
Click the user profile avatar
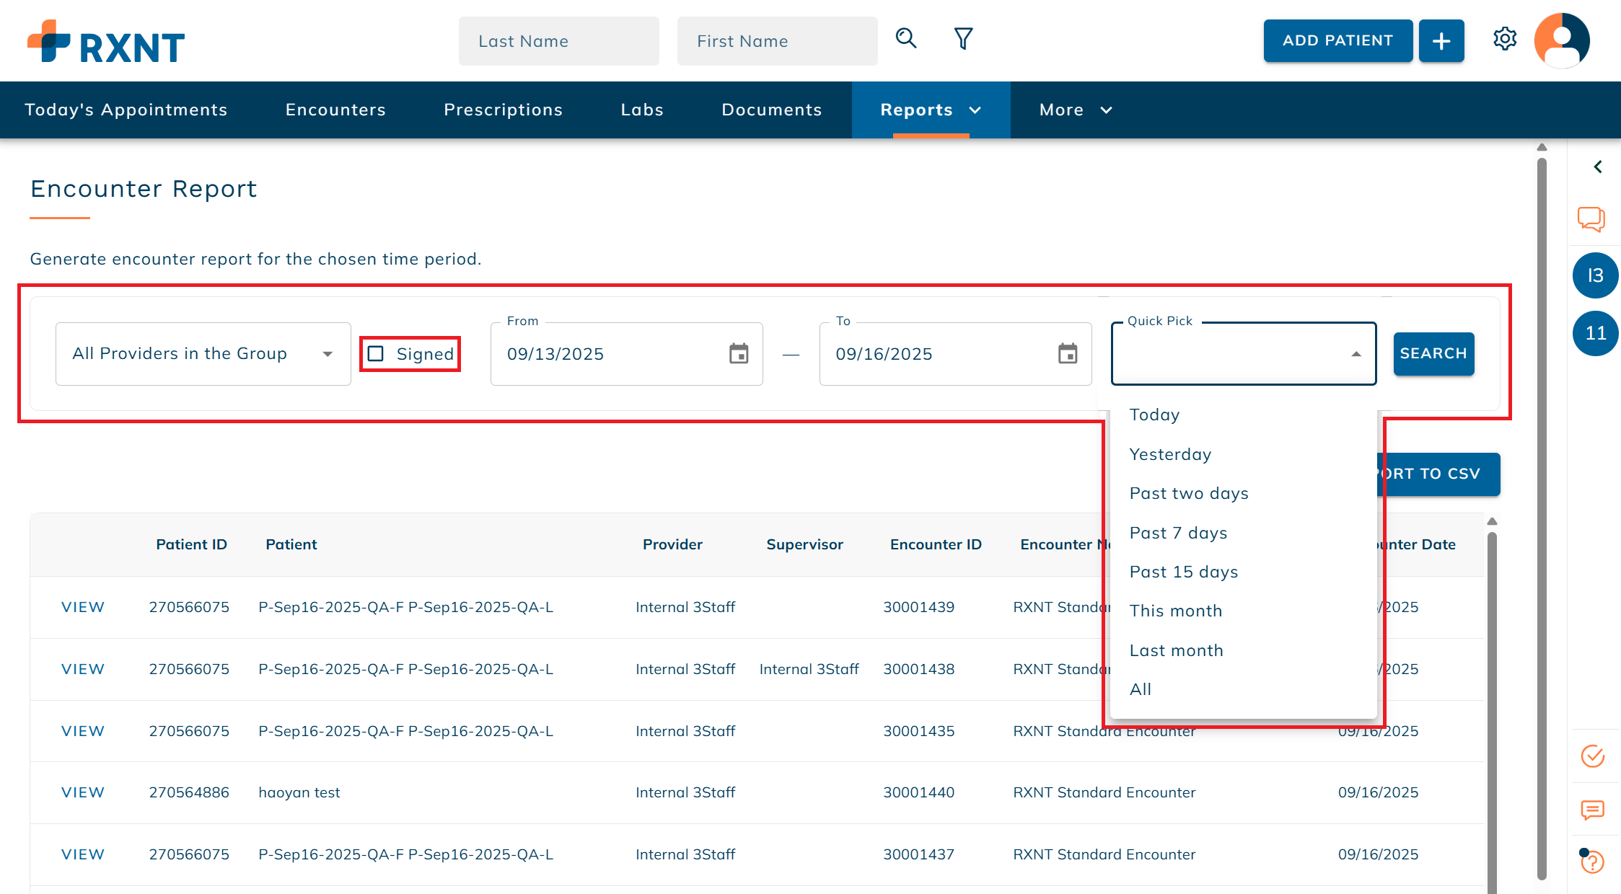coord(1562,40)
